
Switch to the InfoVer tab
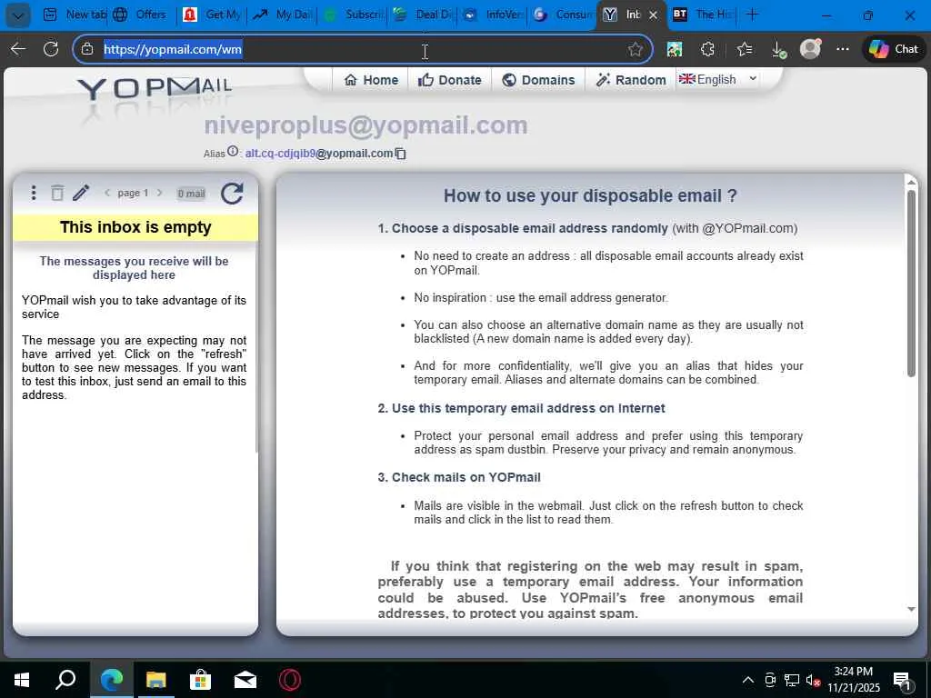[x=494, y=15]
